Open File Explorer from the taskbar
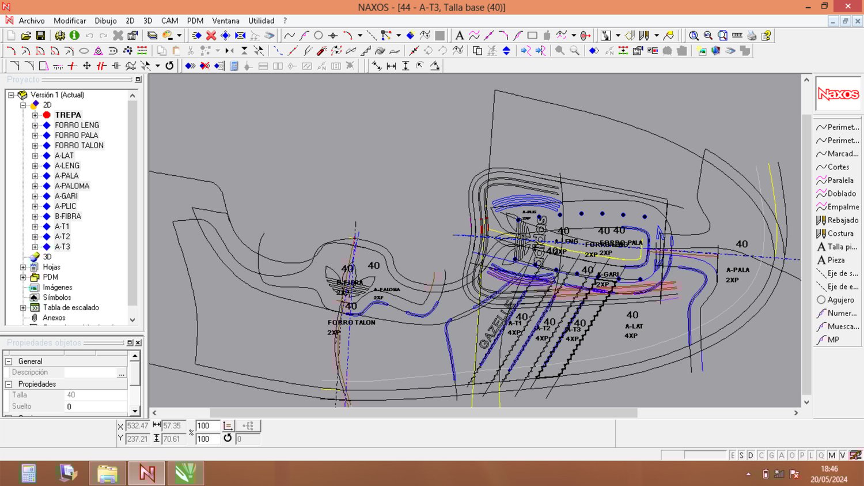 tap(107, 474)
